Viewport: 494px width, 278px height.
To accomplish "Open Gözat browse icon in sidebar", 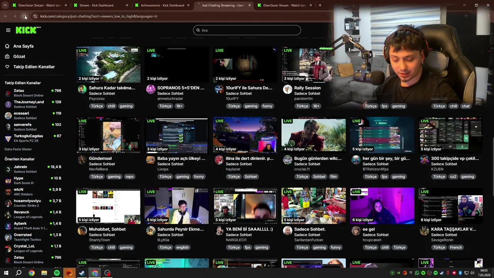I will pos(7,56).
